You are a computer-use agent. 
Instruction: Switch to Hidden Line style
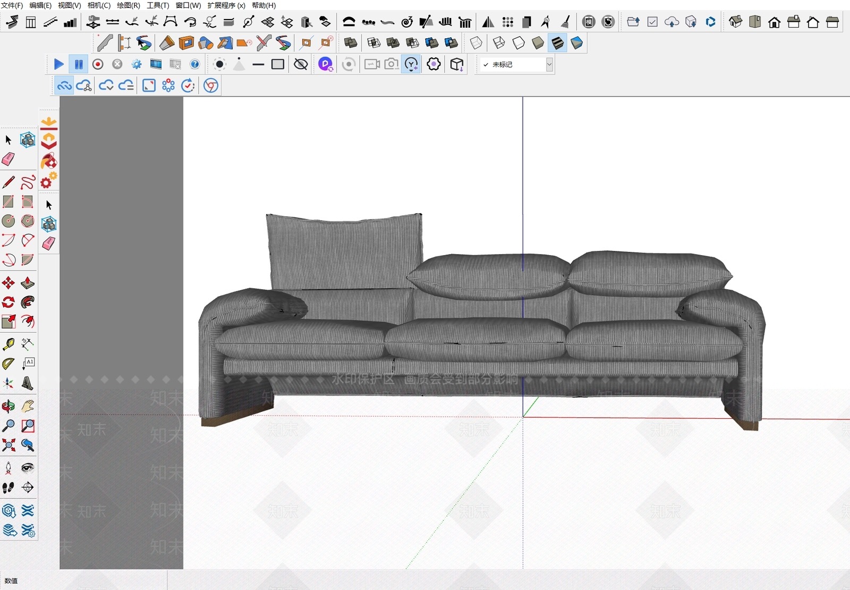518,43
